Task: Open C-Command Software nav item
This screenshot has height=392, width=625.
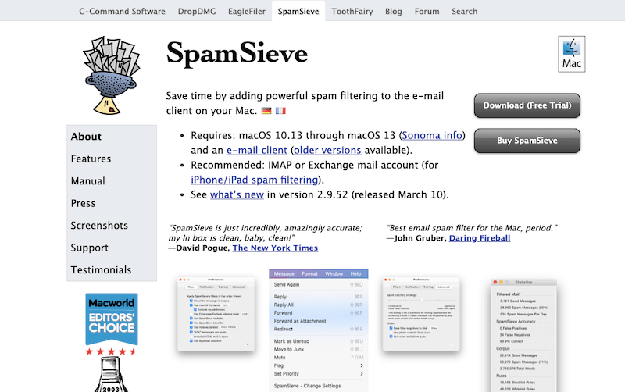Action: 122,12
